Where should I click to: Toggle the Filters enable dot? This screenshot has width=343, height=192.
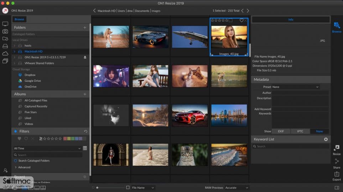[x=16, y=131]
